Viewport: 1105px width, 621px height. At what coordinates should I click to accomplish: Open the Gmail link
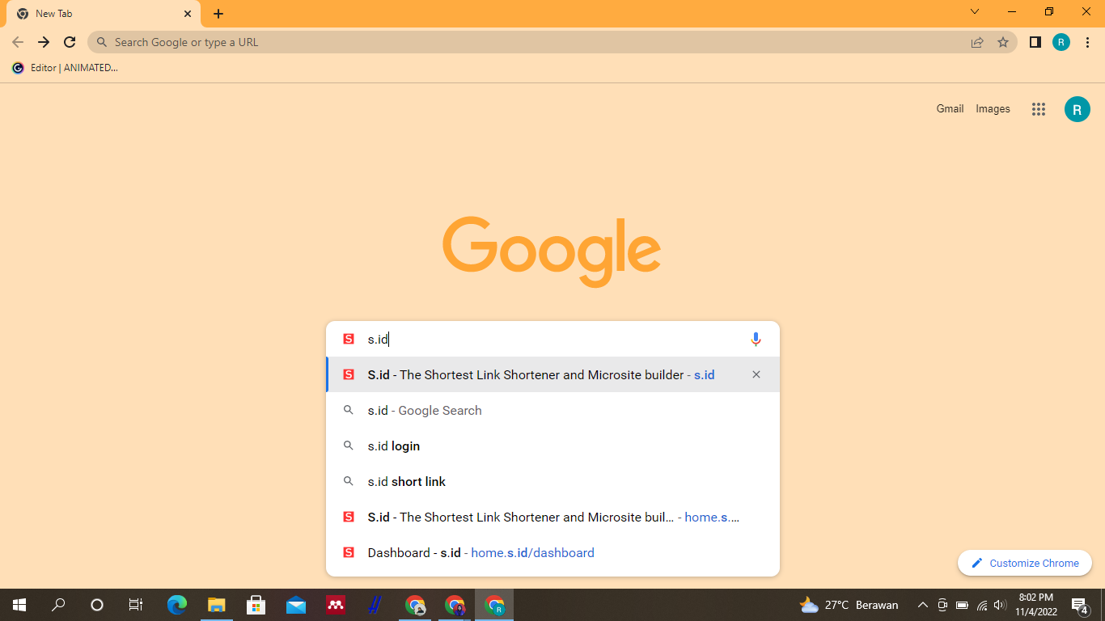(x=950, y=108)
